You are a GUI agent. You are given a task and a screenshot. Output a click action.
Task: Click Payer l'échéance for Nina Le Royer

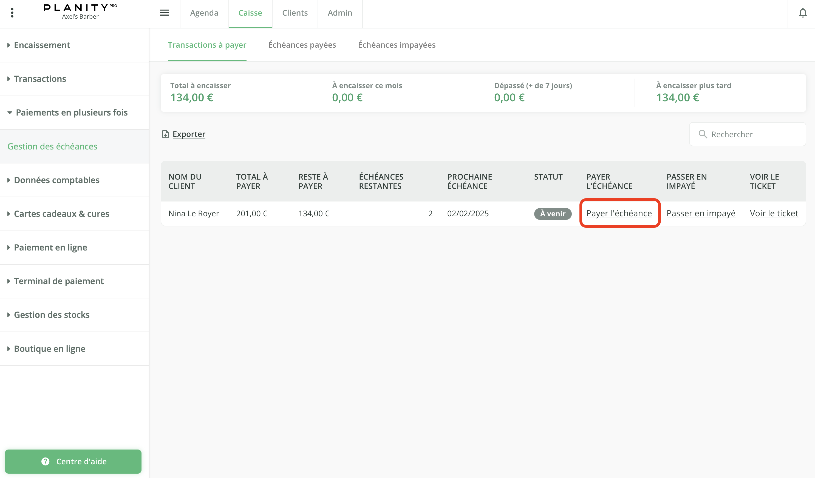(619, 214)
